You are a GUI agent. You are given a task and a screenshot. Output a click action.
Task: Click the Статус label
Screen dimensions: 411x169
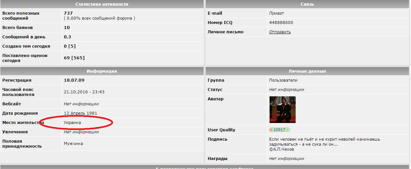215,90
